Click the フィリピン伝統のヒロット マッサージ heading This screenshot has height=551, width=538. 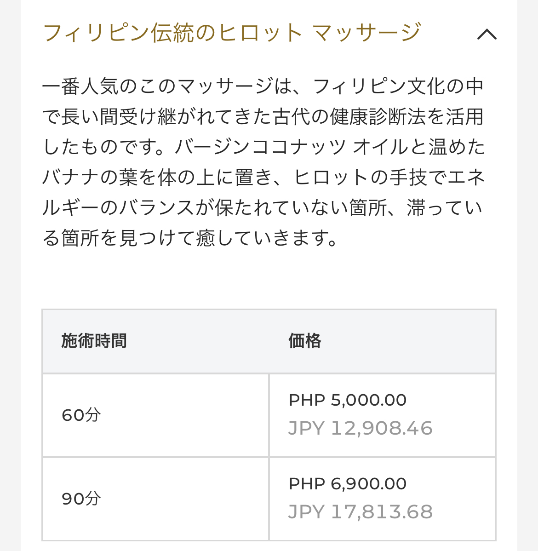click(232, 33)
